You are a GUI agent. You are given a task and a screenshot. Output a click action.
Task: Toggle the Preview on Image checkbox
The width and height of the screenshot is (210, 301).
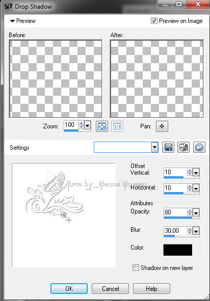154,20
